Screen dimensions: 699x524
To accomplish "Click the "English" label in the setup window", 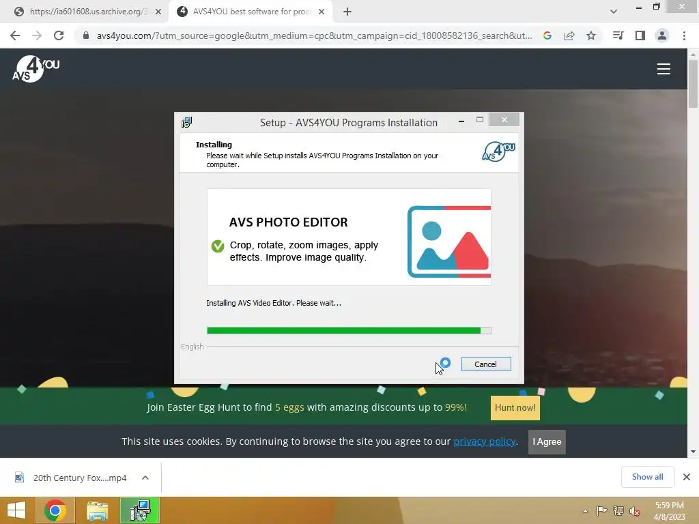I will (x=192, y=347).
